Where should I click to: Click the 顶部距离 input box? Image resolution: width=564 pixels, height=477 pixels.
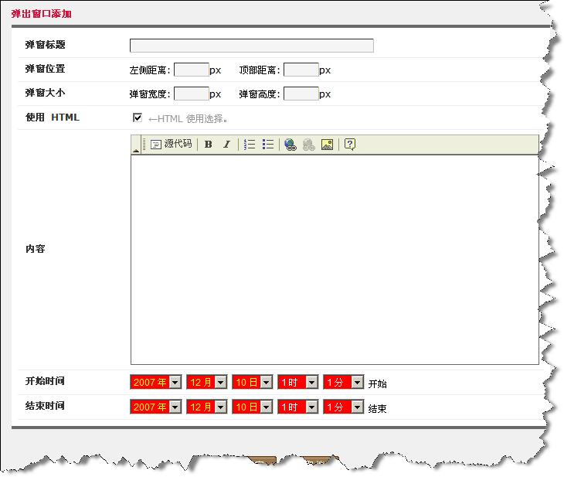[301, 70]
